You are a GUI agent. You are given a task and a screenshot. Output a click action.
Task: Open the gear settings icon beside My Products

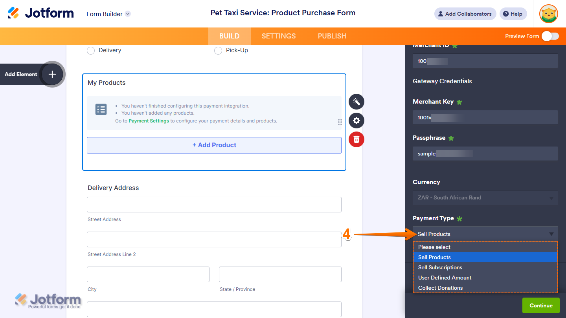click(357, 121)
